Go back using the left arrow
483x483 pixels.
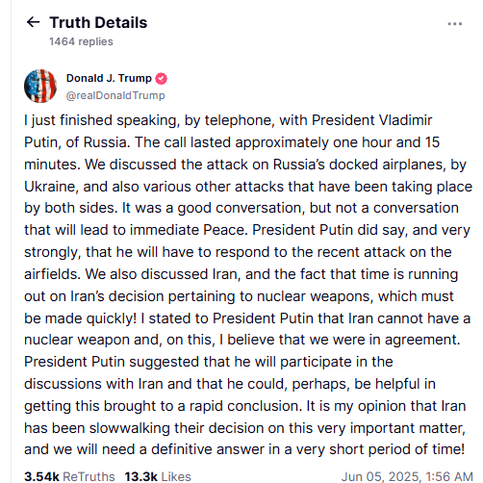click(33, 22)
